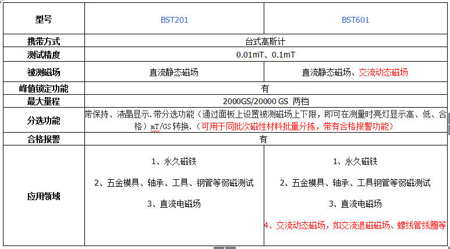Select the 合格报警 row label
Screen dimensions: 450x249
coord(44,139)
